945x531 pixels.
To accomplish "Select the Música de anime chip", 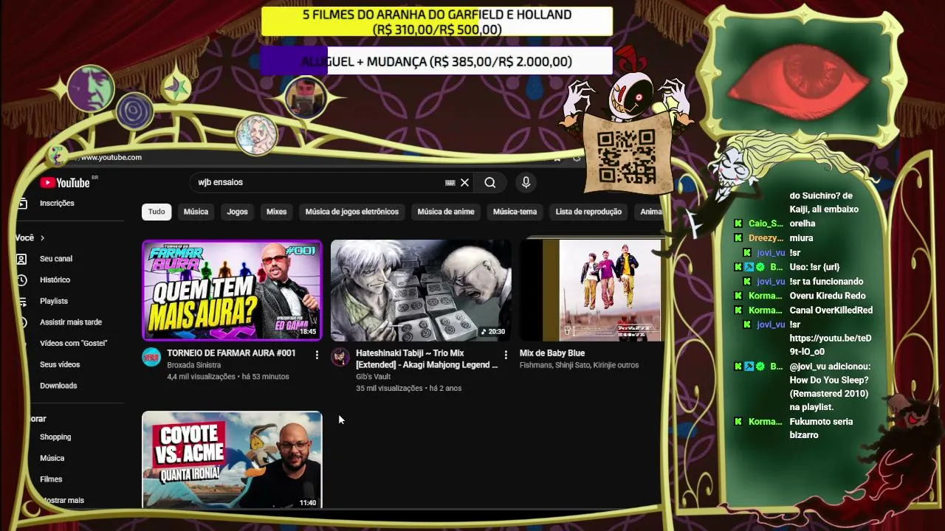I will click(446, 212).
